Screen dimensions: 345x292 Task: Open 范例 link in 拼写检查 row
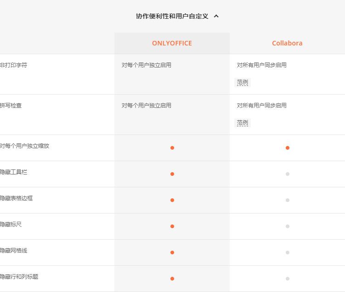click(243, 123)
